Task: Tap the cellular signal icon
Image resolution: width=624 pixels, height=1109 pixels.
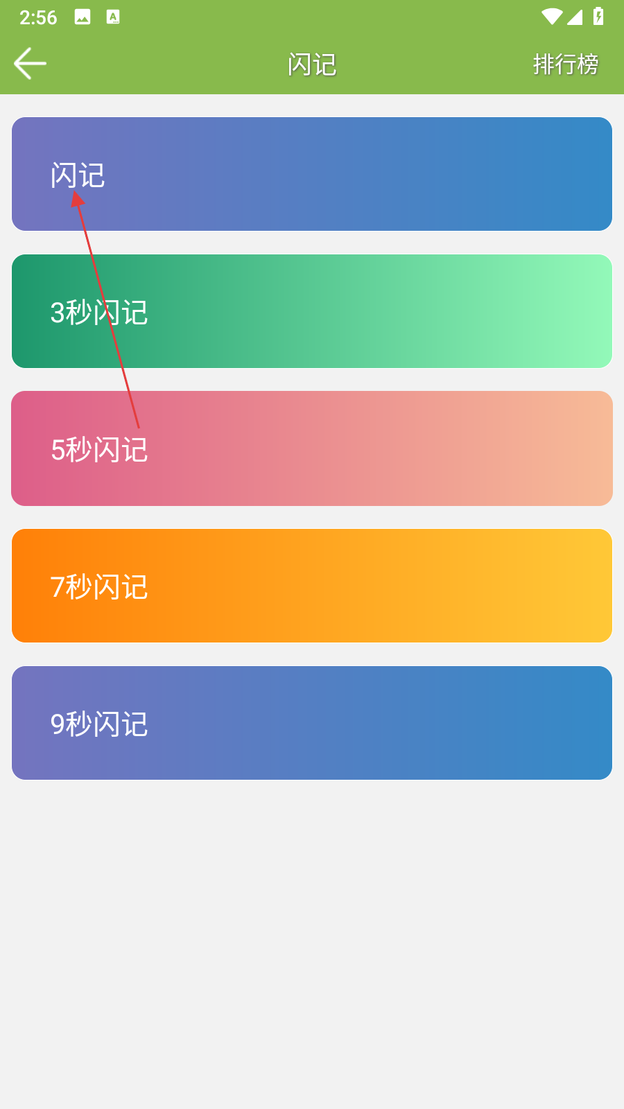Action: pyautogui.click(x=575, y=17)
